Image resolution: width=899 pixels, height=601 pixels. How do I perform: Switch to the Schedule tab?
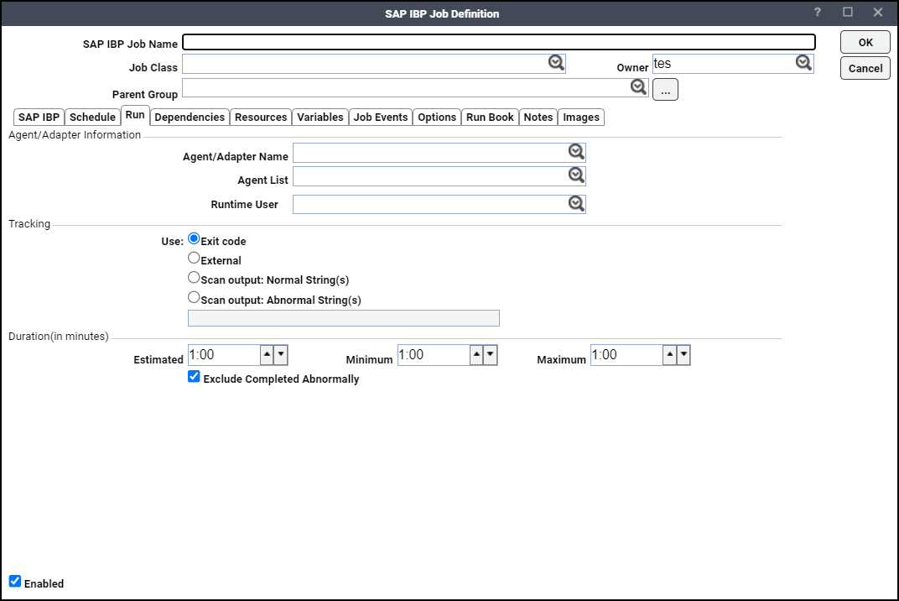click(x=92, y=118)
